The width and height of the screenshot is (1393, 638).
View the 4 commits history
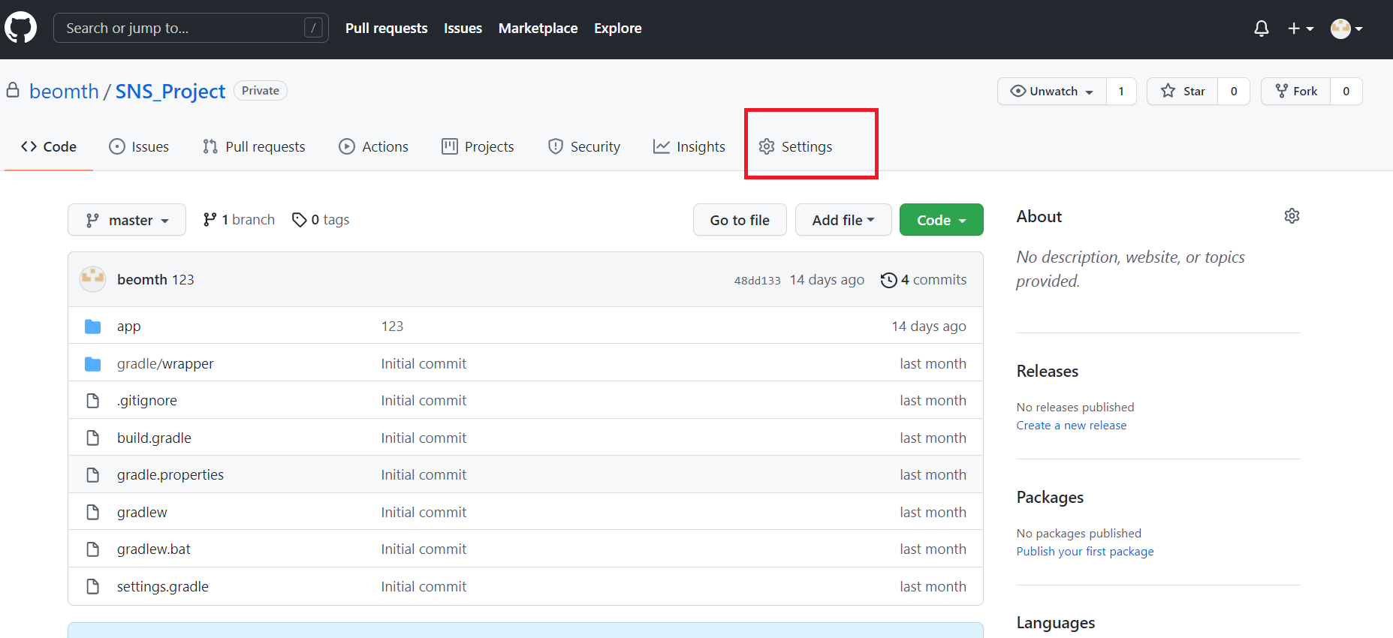coord(924,279)
